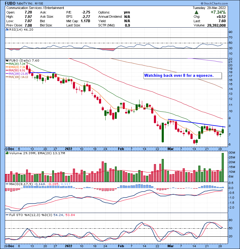Click the P/E -2.75 value

tap(86, 12)
